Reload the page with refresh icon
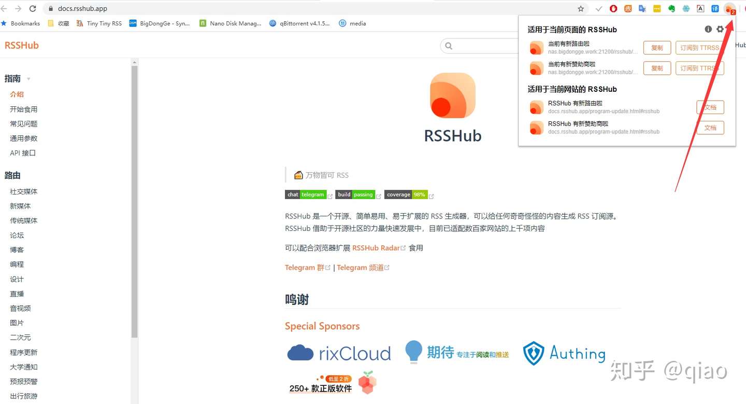This screenshot has height=404, width=746. coord(33,9)
